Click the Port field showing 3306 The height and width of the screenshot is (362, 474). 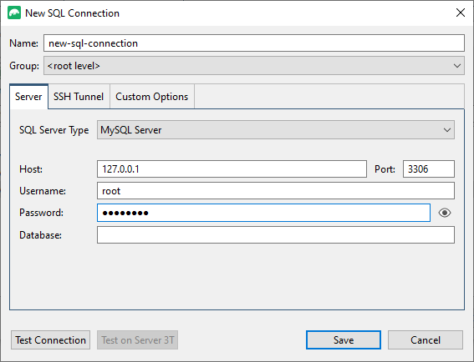pos(429,169)
